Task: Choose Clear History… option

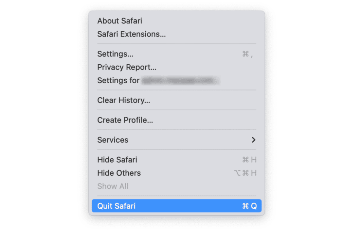Action: (123, 100)
